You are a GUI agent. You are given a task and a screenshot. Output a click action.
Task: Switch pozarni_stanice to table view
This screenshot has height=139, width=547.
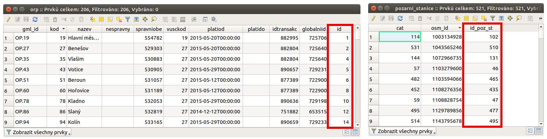(x=538, y=131)
